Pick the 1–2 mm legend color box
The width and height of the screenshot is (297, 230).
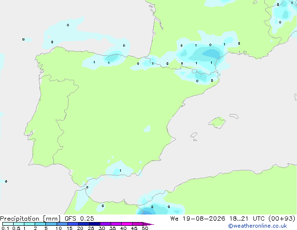[x=30, y=224]
